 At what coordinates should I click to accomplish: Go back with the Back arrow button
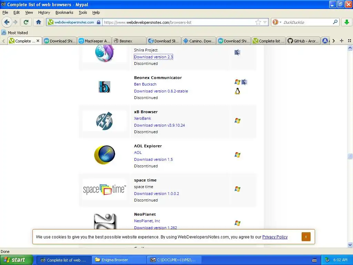pos(7,22)
